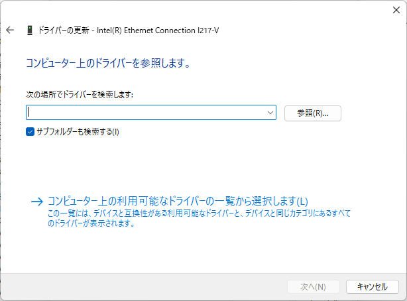407x301 pixels.
Task: Click the grey footer area left of 次へ
Action: coord(133,287)
